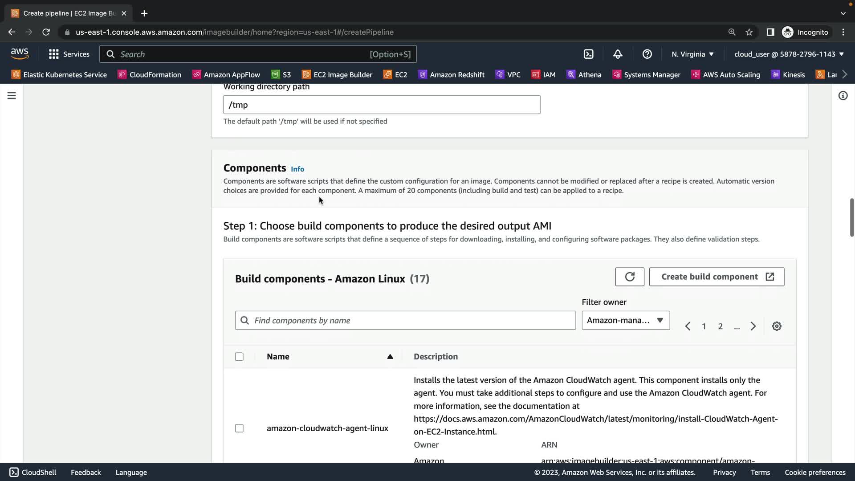Open the notifications bell
This screenshot has height=481, width=855.
pyautogui.click(x=618, y=54)
